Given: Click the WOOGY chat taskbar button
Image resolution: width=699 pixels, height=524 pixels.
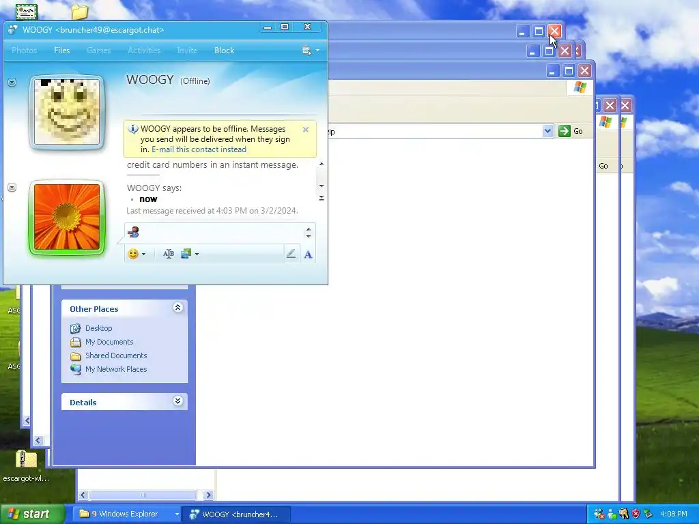Looking at the screenshot, I should 236,514.
